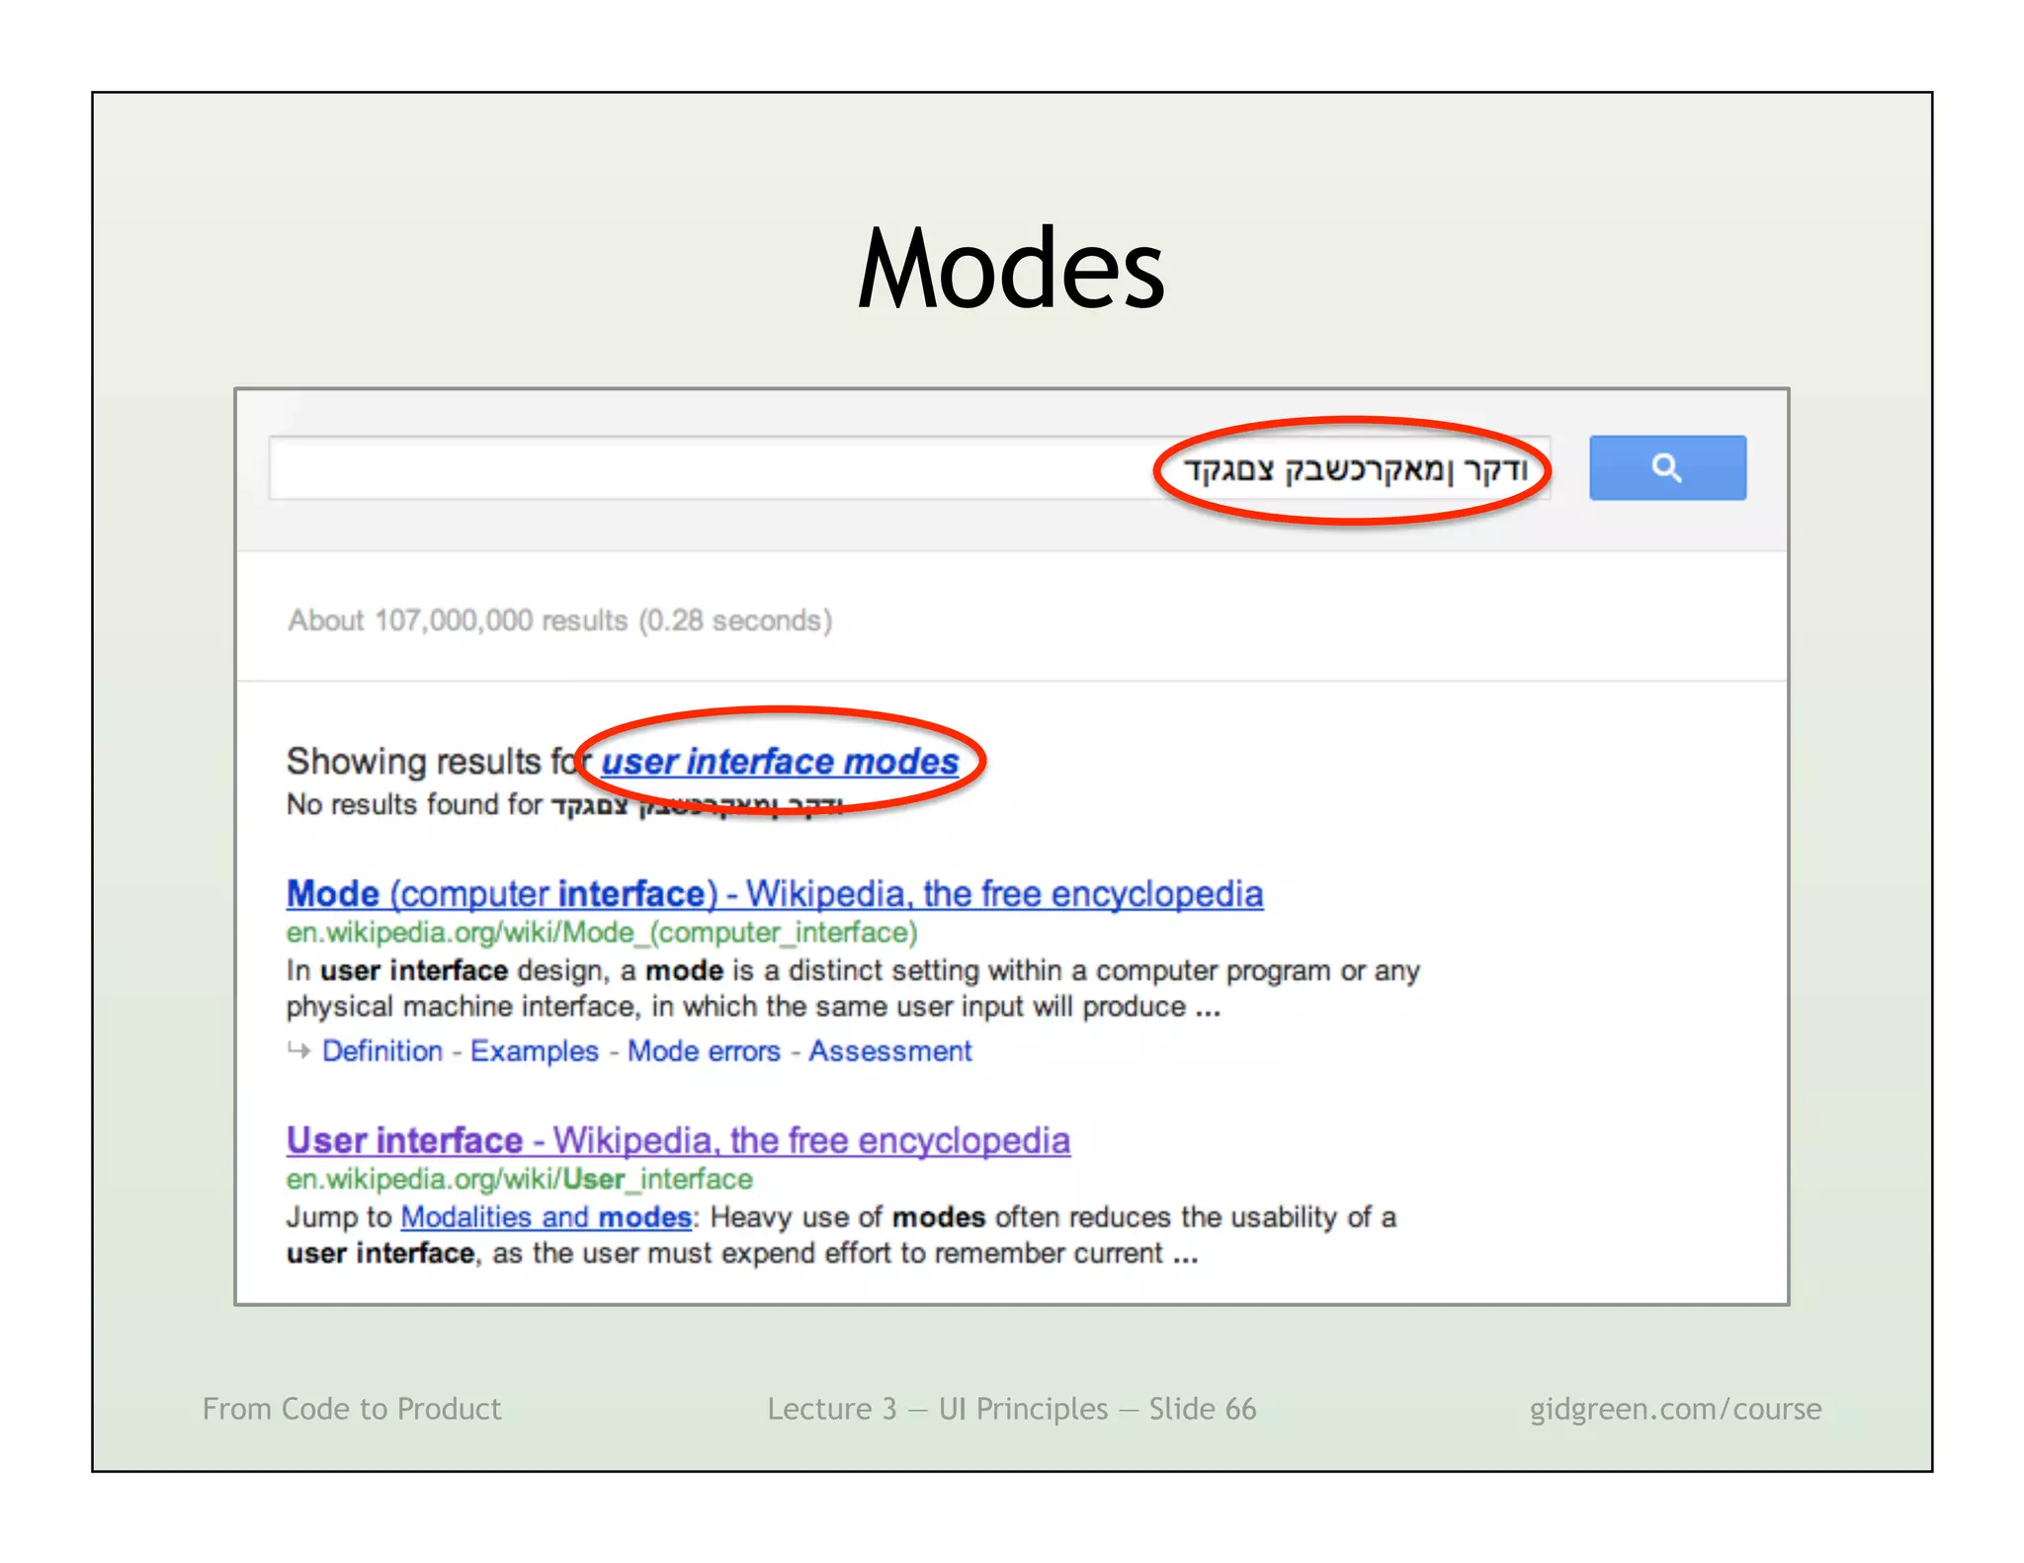Click the "Lecture 3 — UI Principles — Slide 66" footer
Screen dimensions: 2024x1563
pos(1012,1408)
